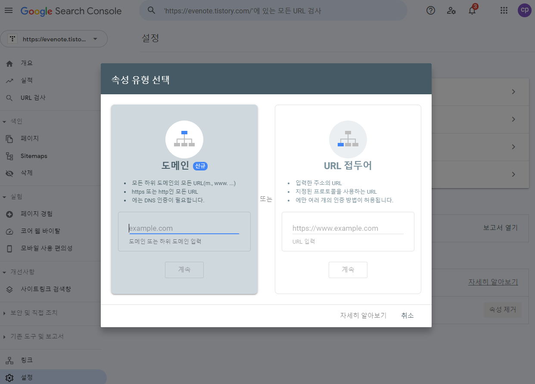This screenshot has width=535, height=384.
Task: Open the Google apps grid
Action: pyautogui.click(x=504, y=10)
